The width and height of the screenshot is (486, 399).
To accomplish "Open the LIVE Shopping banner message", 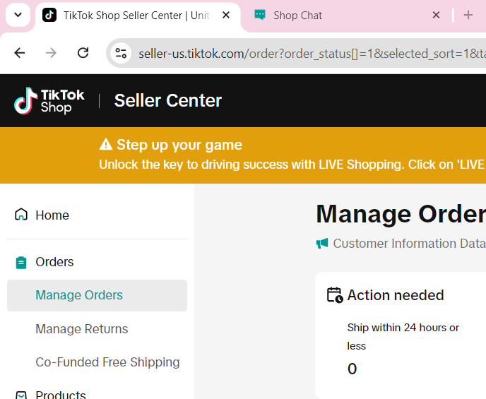I will 292,165.
